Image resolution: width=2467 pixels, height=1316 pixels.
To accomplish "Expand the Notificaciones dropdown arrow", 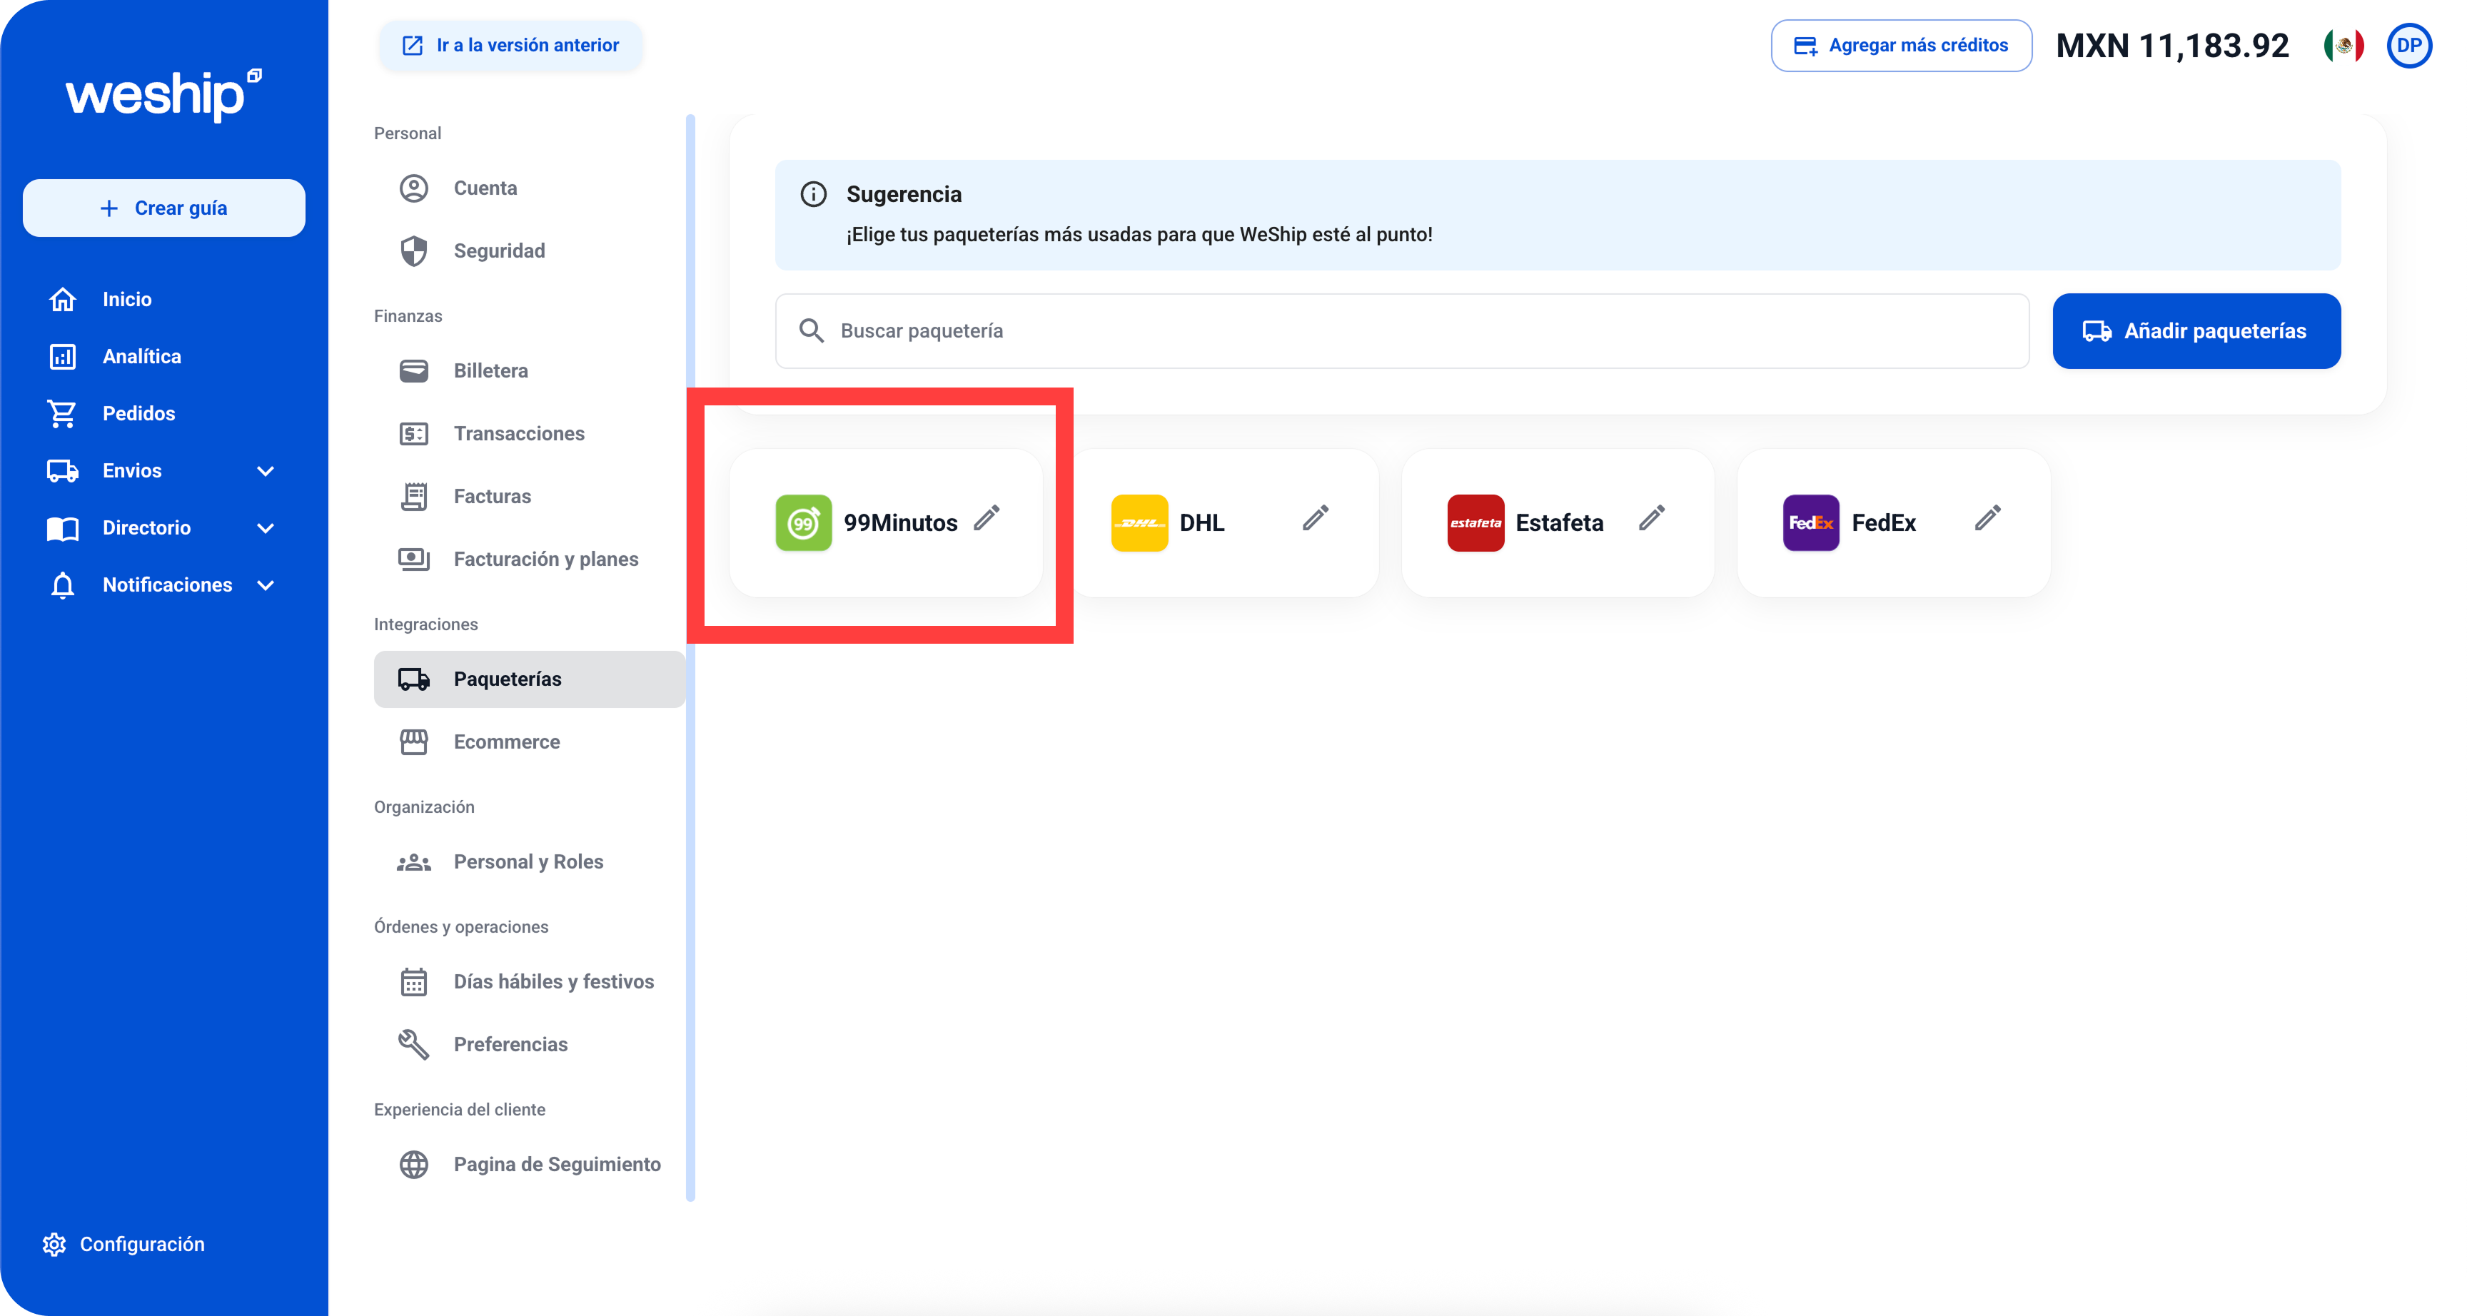I will point(266,585).
